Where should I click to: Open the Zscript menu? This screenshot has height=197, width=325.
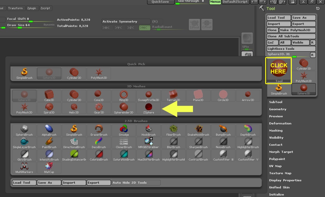45,8
